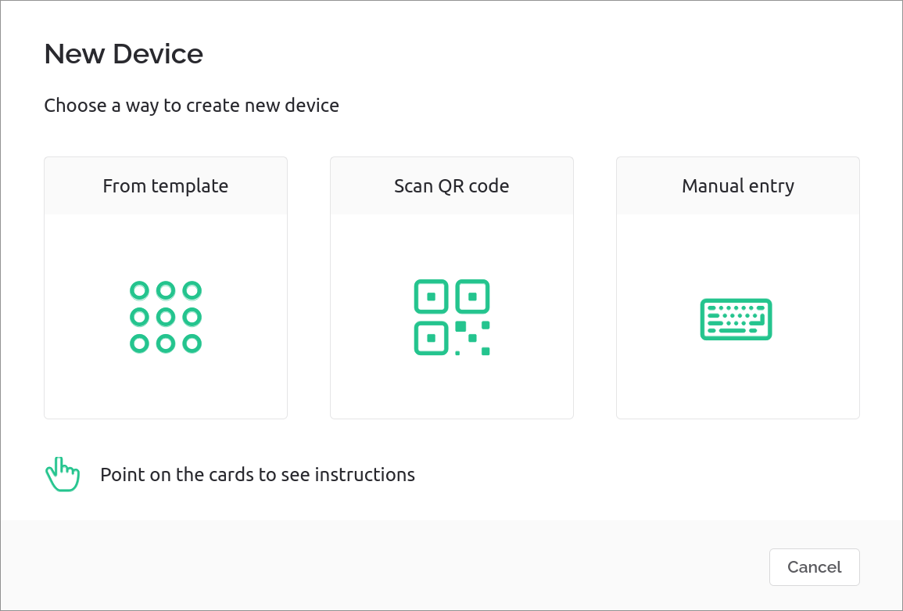Image resolution: width=903 pixels, height=611 pixels.
Task: Open the From template card
Action: 165,287
